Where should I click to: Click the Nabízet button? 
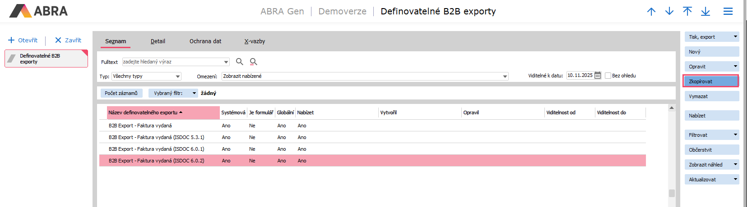[712, 116]
